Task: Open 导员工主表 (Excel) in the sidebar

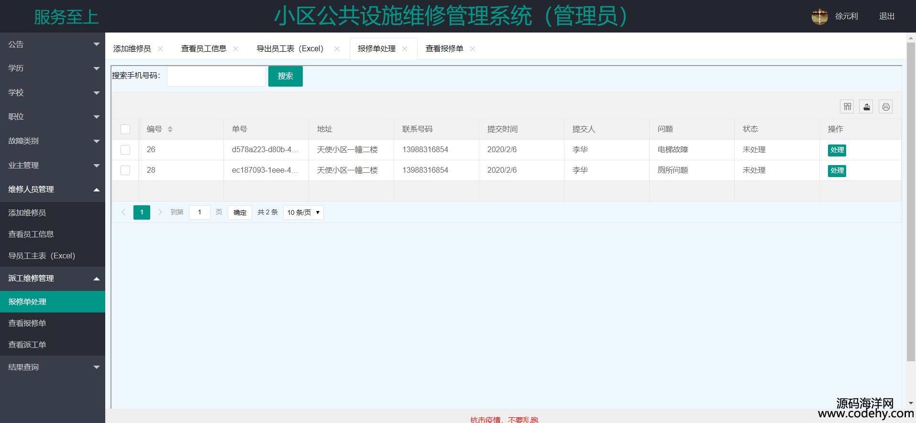Action: tap(53, 256)
